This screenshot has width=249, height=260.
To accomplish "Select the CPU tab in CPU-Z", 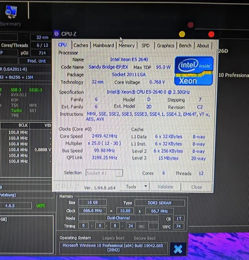I will (x=63, y=45).
